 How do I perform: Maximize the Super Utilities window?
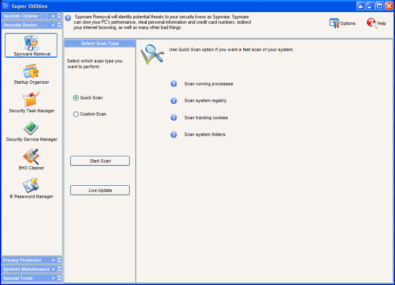(379, 6)
